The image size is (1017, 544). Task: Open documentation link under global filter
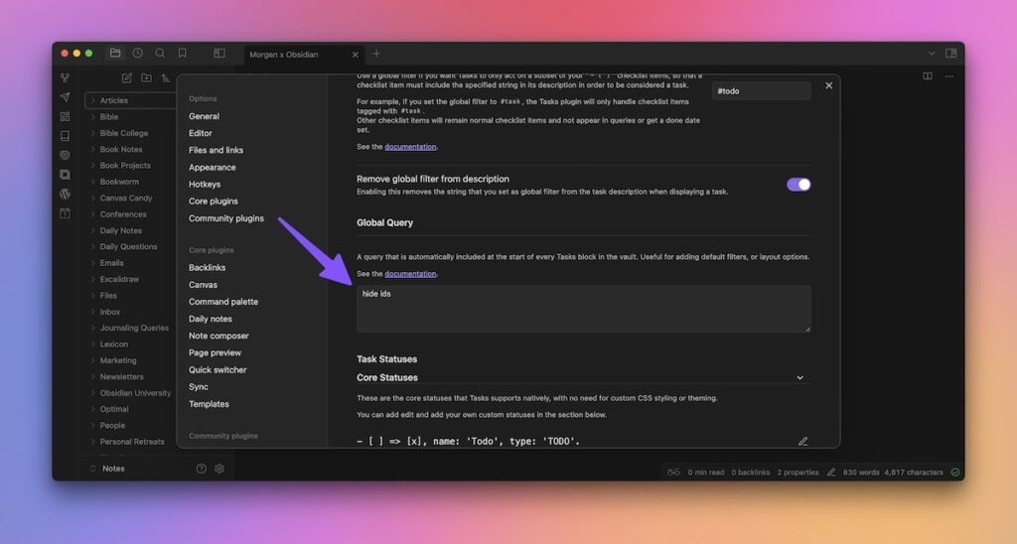click(410, 147)
